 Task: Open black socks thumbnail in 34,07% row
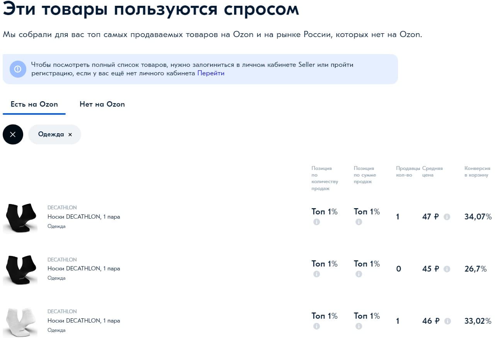pos(20,217)
